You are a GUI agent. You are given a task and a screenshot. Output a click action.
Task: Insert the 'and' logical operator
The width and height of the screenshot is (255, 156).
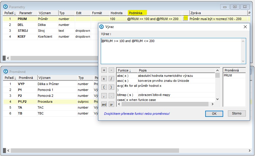[104, 104]
